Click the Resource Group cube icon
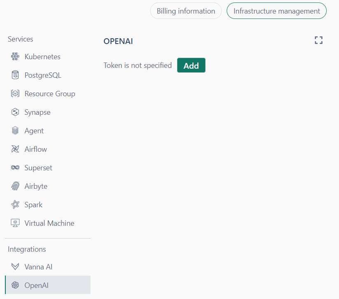 pos(15,93)
